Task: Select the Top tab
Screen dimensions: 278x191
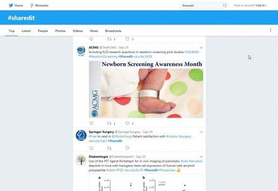Action: (11, 31)
